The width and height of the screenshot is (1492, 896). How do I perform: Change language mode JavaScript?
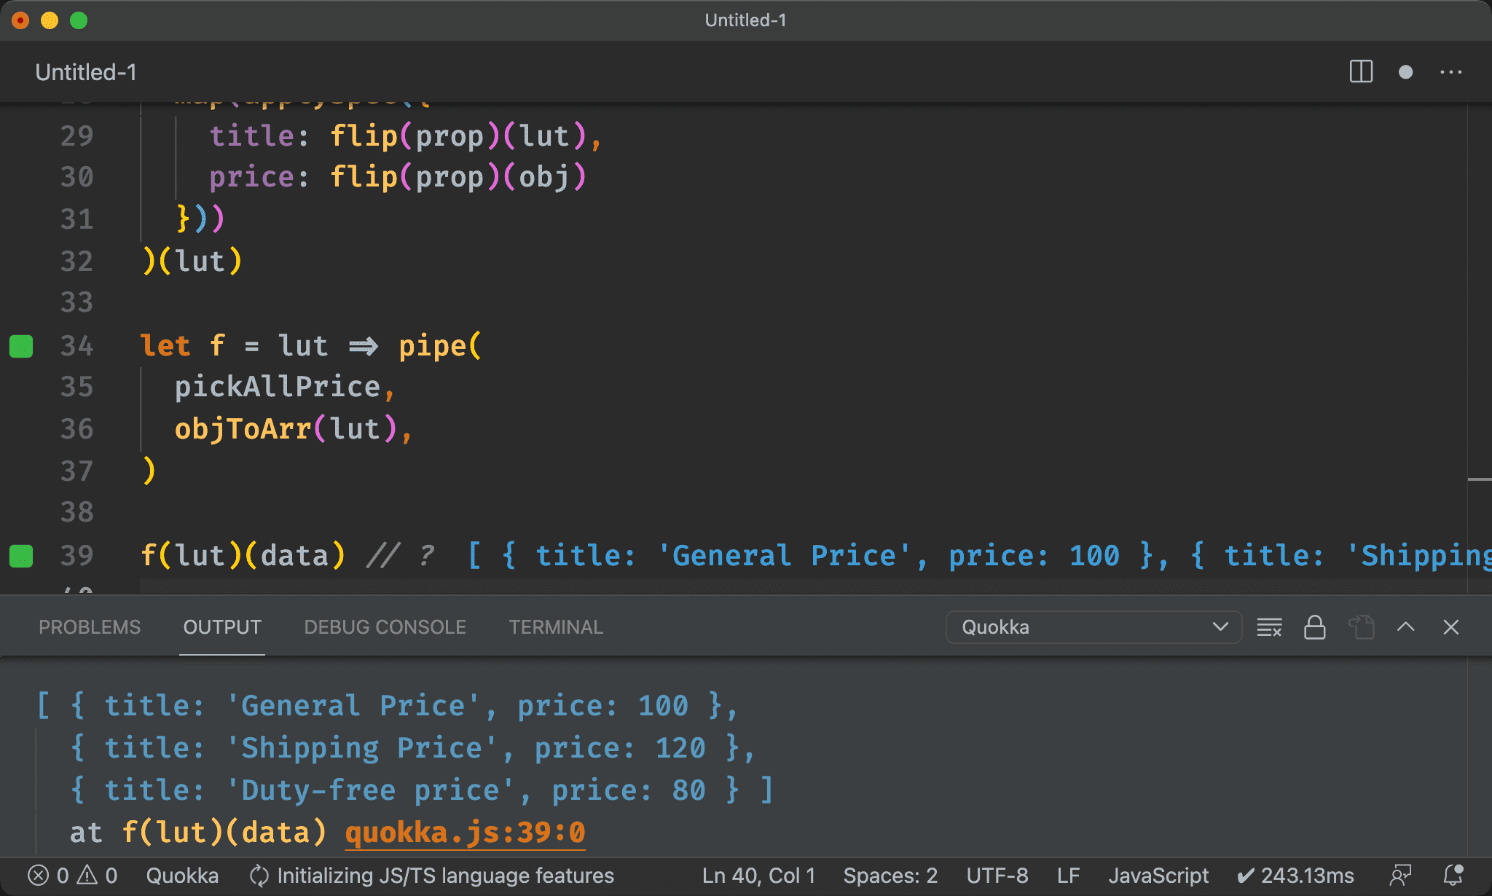(1158, 876)
